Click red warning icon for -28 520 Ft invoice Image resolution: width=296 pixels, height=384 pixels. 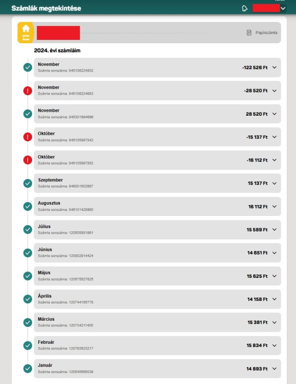(28, 91)
